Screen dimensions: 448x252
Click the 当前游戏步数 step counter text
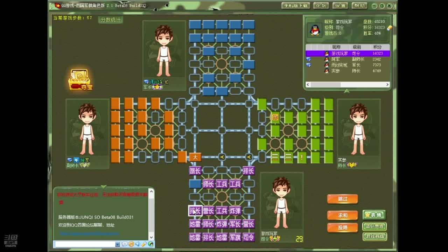pos(73,17)
